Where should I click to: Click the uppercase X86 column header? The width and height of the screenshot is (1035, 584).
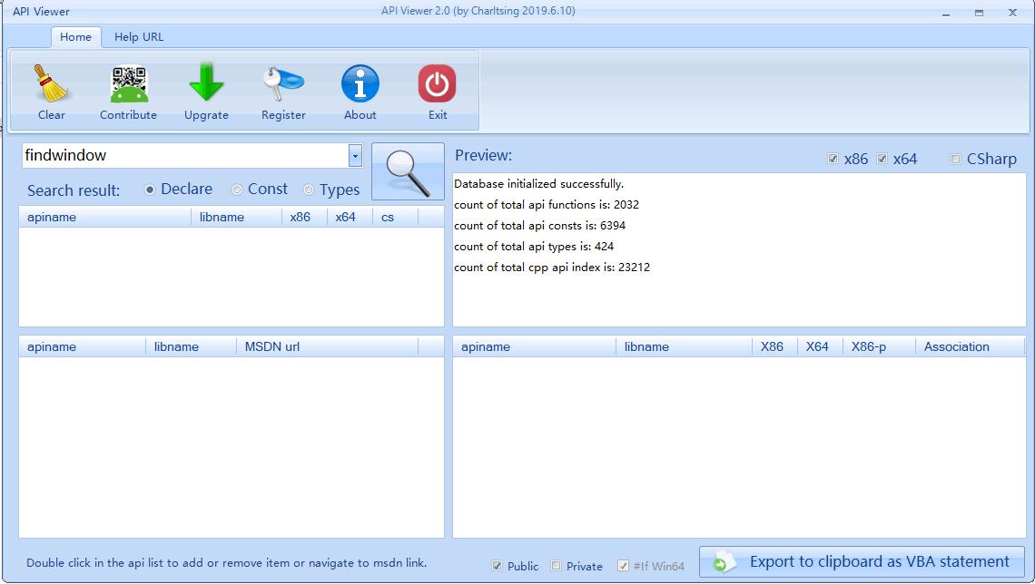775,347
